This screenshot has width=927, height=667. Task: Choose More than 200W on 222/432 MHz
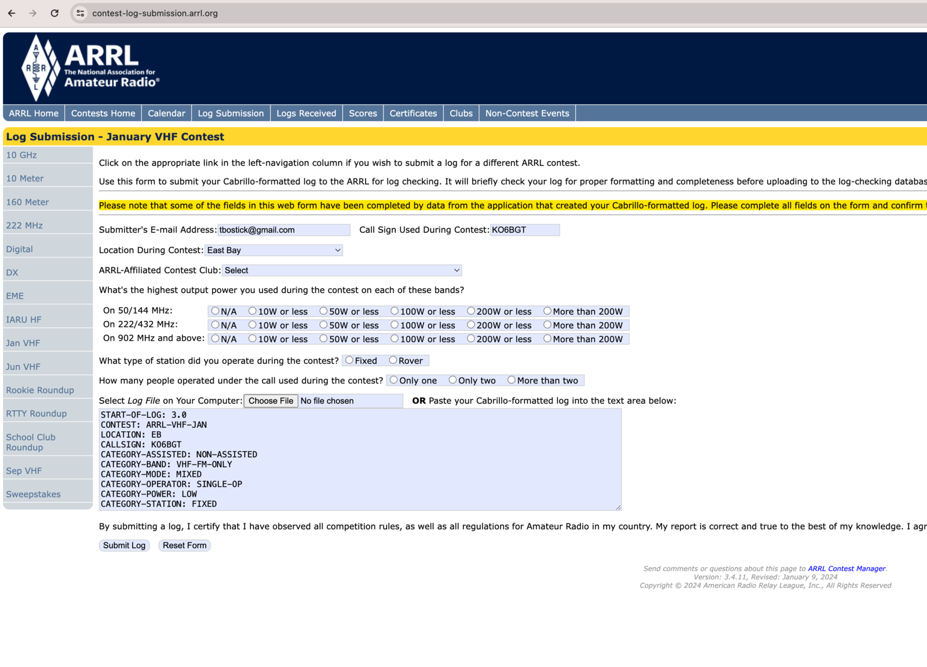tap(548, 325)
